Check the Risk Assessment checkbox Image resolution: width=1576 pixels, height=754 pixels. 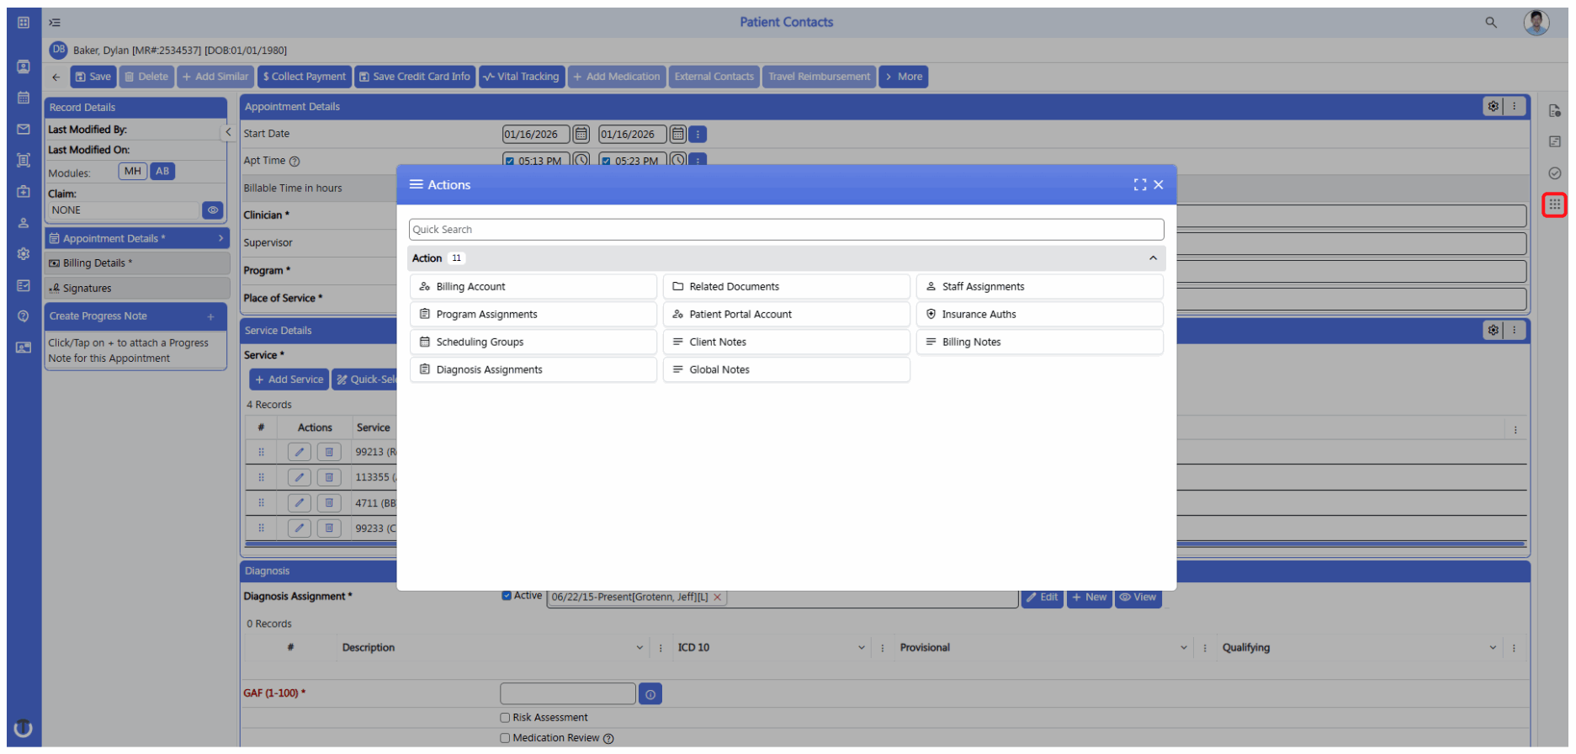point(505,718)
